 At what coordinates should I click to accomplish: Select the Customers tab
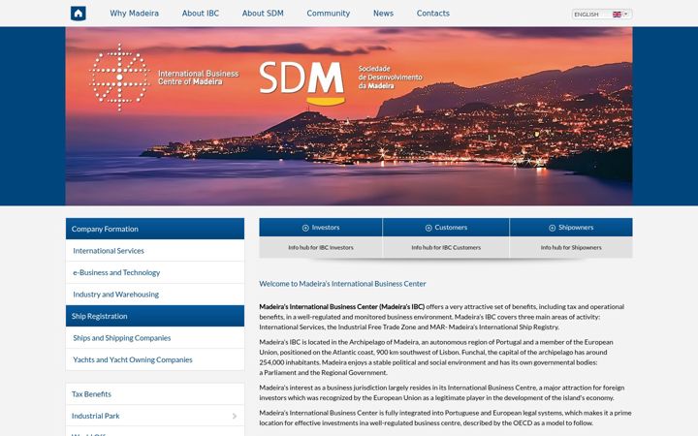pyautogui.click(x=446, y=228)
